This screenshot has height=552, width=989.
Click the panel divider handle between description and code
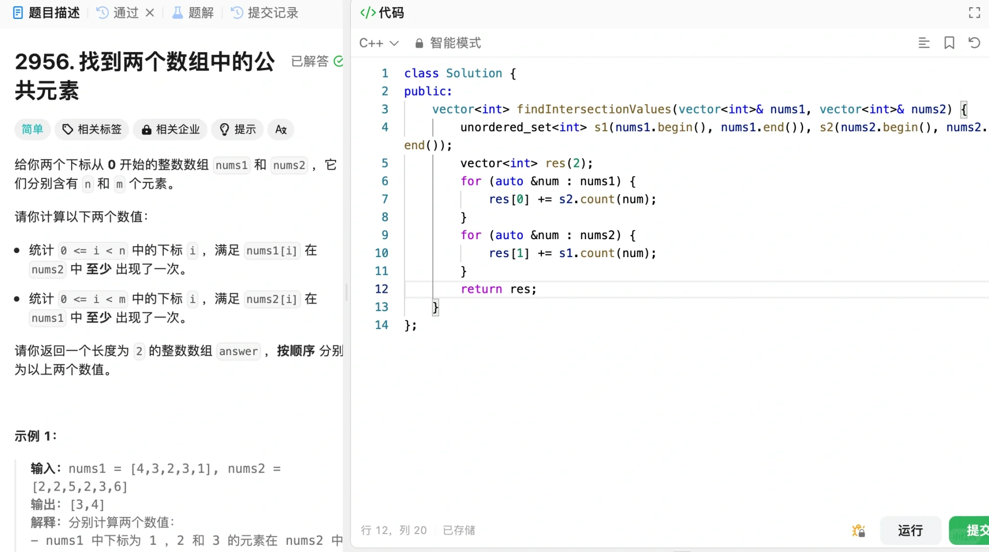point(347,292)
